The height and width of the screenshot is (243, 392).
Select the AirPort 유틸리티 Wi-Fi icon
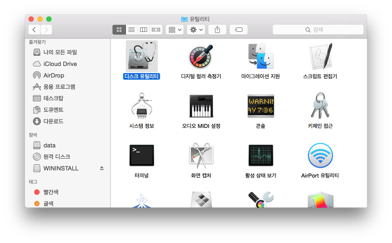(x=320, y=155)
